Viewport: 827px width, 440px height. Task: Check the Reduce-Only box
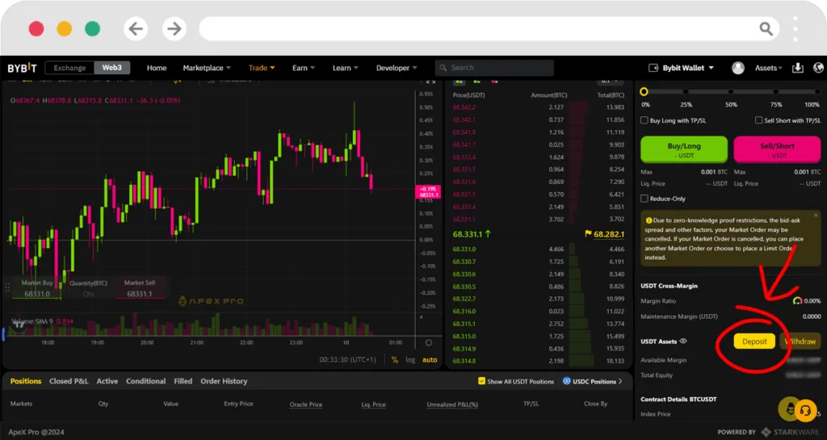tap(644, 199)
